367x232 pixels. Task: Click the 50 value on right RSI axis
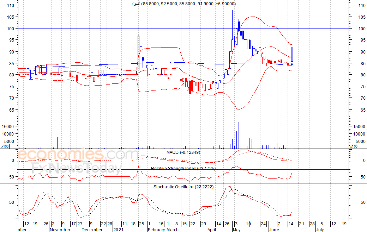pyautogui.click(x=363, y=177)
